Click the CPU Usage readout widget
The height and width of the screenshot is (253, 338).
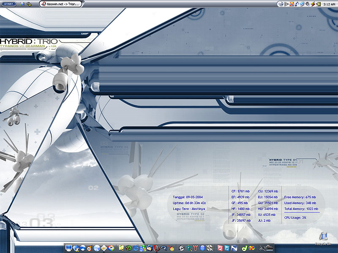(x=295, y=218)
